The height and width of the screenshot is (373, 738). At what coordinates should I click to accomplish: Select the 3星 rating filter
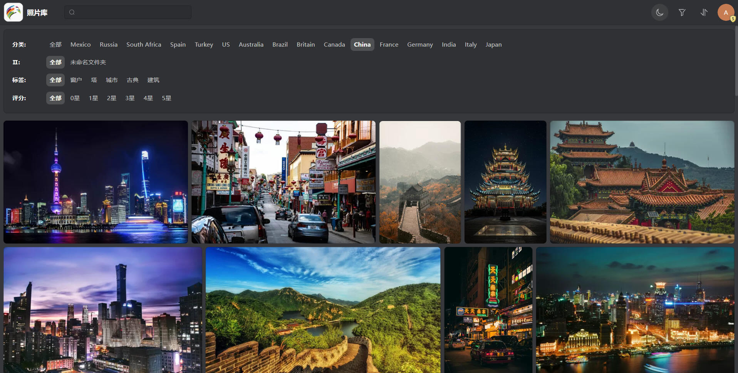click(x=130, y=98)
